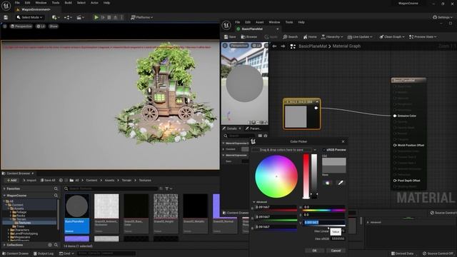Click add collection icon in Collections row
This screenshot has width=457, height=257.
[x=50, y=245]
